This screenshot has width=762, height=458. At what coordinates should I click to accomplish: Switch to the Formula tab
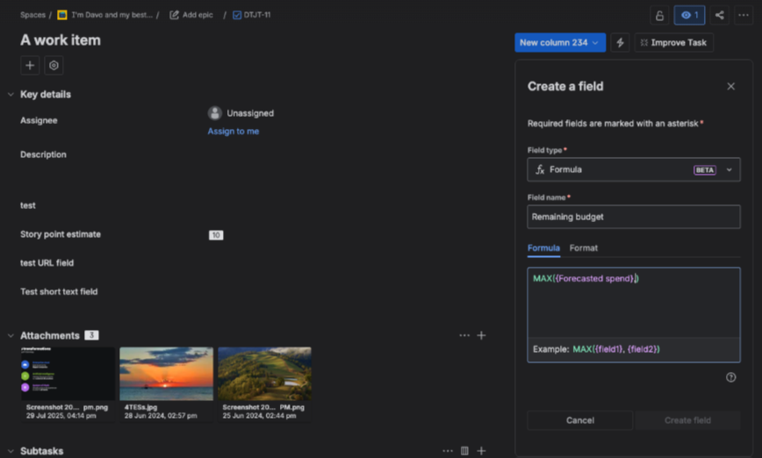(x=543, y=248)
